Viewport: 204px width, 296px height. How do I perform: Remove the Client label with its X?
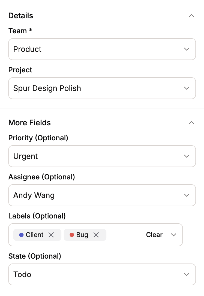coord(51,235)
